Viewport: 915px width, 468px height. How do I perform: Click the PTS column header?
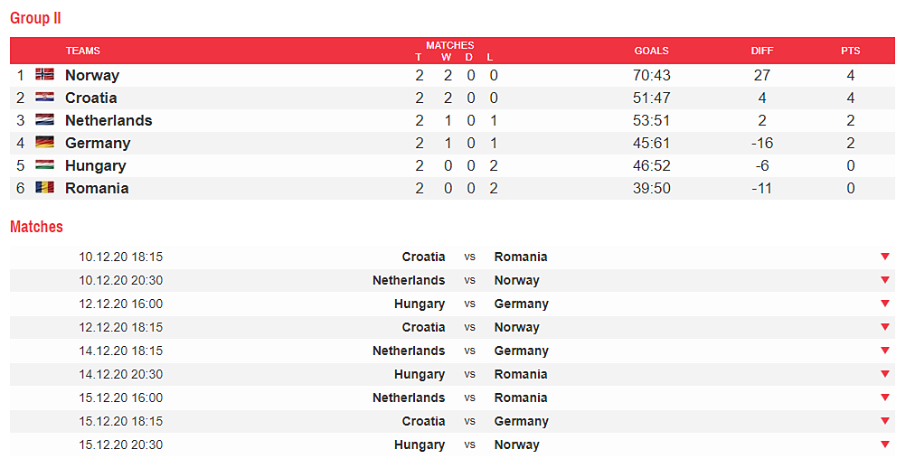pos(850,51)
